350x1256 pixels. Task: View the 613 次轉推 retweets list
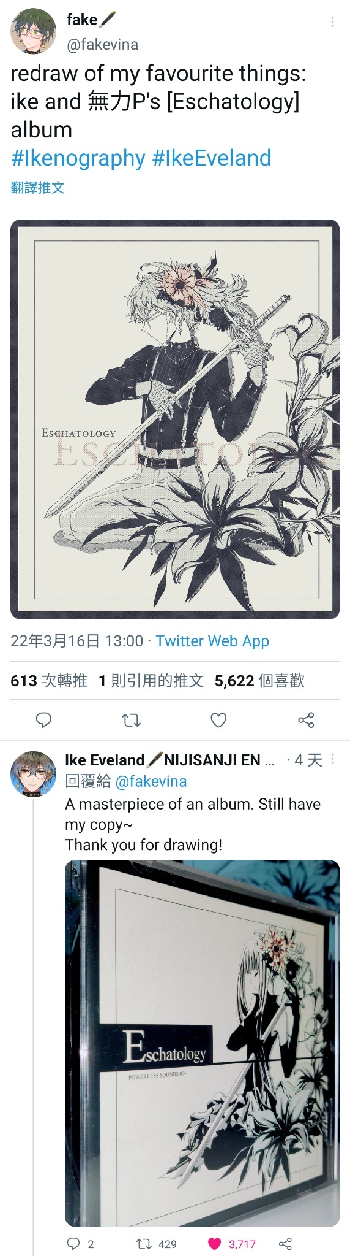click(x=49, y=681)
